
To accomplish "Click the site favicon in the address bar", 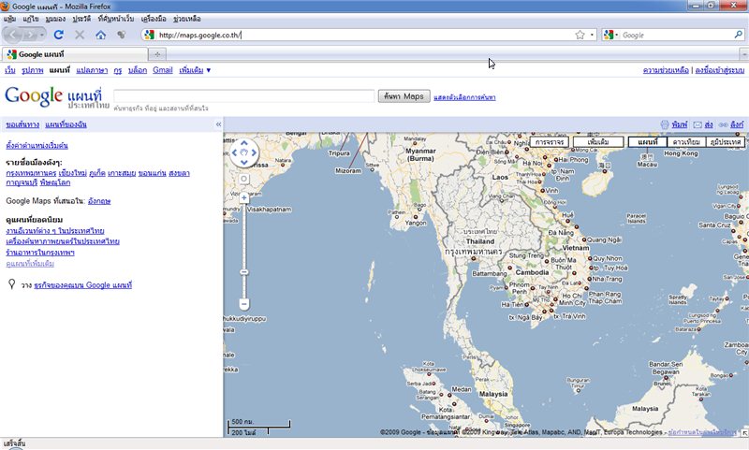I will 150,35.
